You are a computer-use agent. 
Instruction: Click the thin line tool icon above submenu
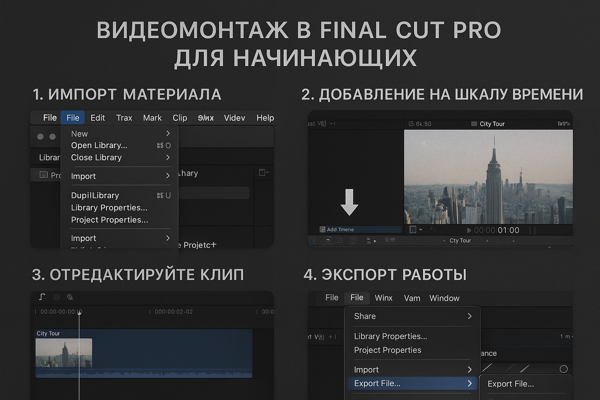486,368
